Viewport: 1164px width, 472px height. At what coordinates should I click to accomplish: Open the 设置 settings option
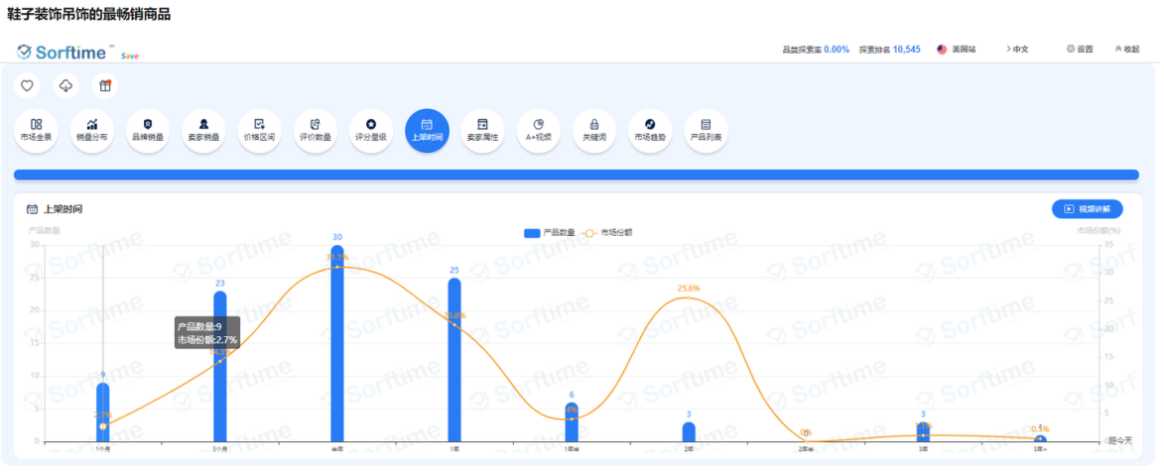(1080, 49)
